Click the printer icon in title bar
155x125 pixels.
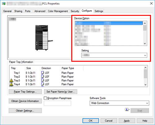coord(4,4)
